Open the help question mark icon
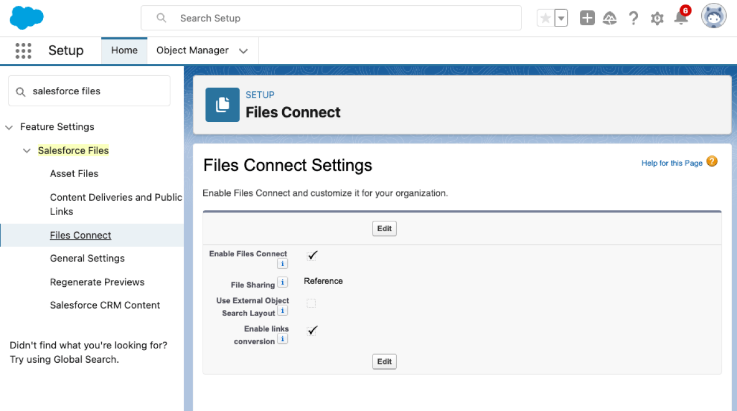737x411 pixels. pos(633,18)
